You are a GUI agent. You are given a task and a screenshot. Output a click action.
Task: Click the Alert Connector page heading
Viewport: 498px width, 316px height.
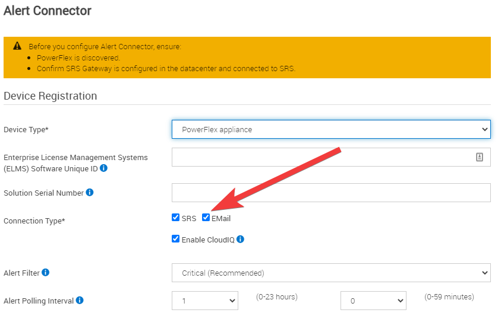48,11
